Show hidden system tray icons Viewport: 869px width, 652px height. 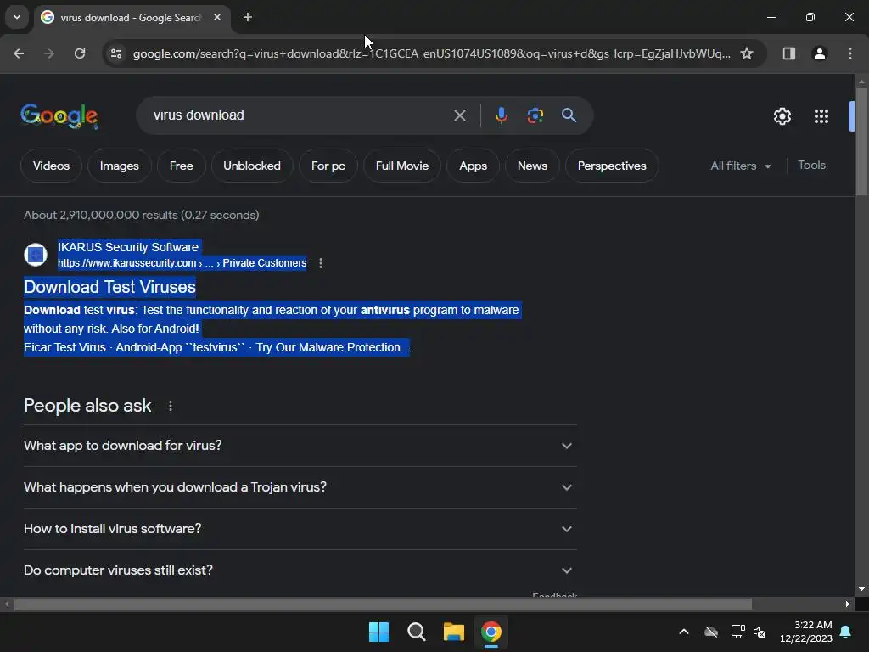(x=684, y=632)
